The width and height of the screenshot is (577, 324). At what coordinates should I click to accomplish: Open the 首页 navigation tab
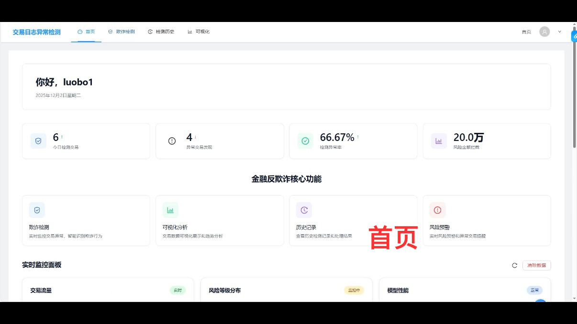pos(86,32)
